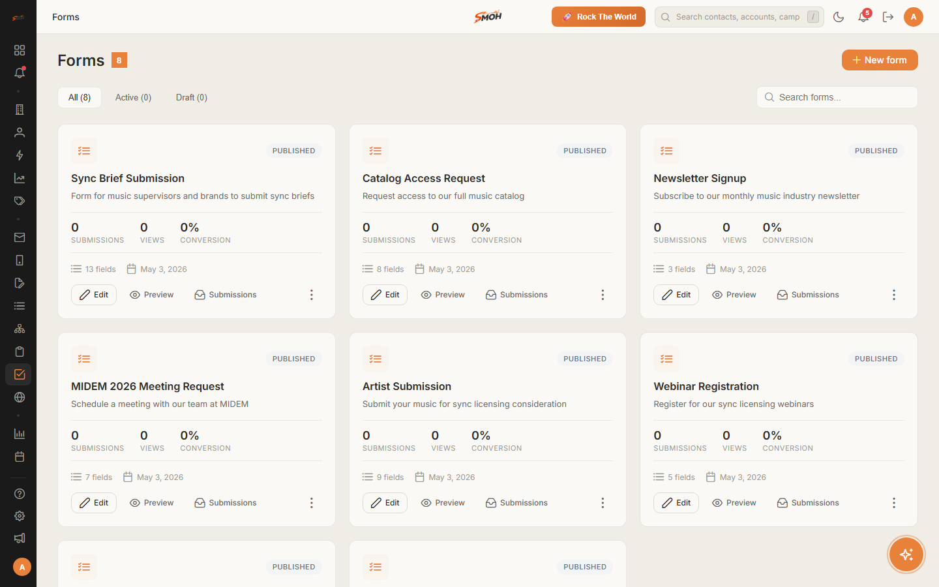Click the Webinar Registration card title
This screenshot has width=939, height=587.
tap(706, 386)
